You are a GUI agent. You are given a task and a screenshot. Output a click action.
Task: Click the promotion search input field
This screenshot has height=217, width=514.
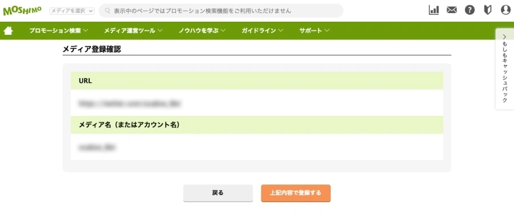coord(221,11)
